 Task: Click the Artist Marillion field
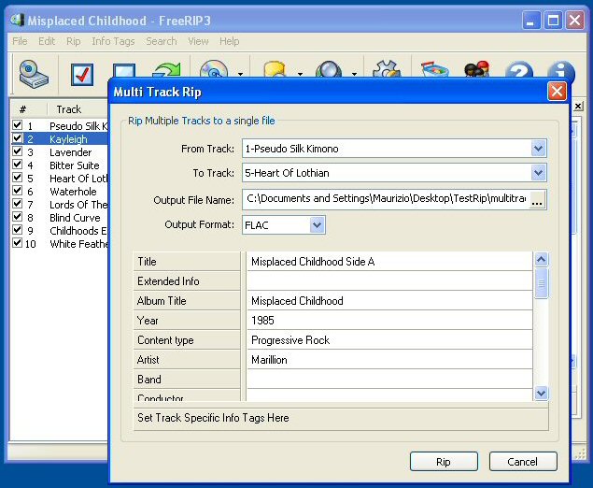point(389,360)
